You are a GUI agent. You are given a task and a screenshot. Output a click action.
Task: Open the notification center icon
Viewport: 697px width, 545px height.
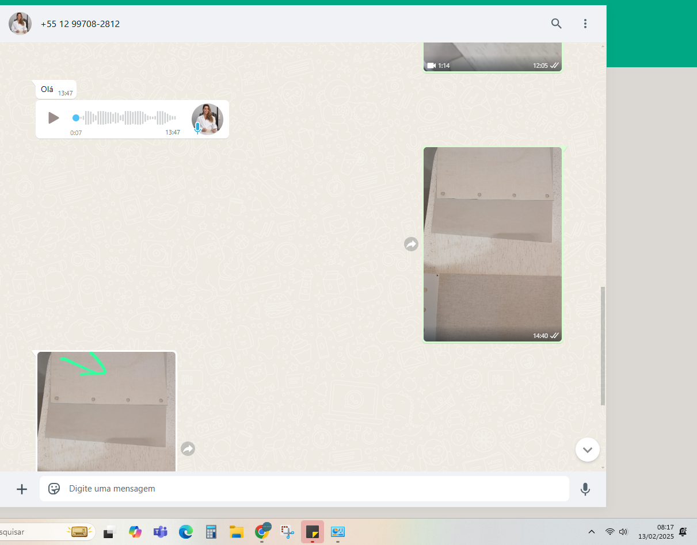tap(683, 532)
